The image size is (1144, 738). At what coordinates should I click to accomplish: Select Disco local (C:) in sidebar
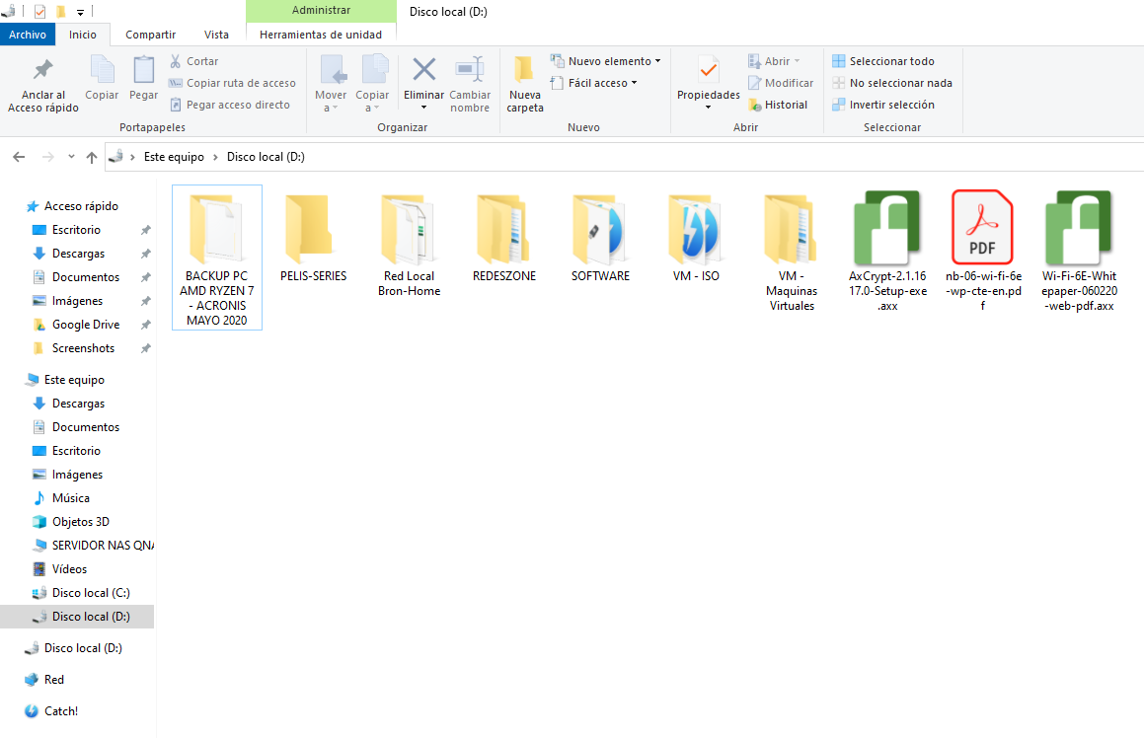[x=90, y=593]
